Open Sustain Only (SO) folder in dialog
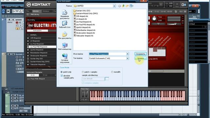Viewport: 210px width, 118px height. tap(82, 10)
